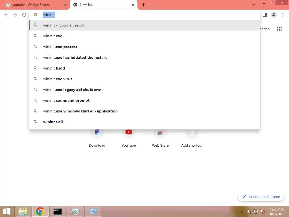Click magnifier icon beside 'wininit bsod'
Viewport: 289px width, 217px height.
tap(35, 68)
